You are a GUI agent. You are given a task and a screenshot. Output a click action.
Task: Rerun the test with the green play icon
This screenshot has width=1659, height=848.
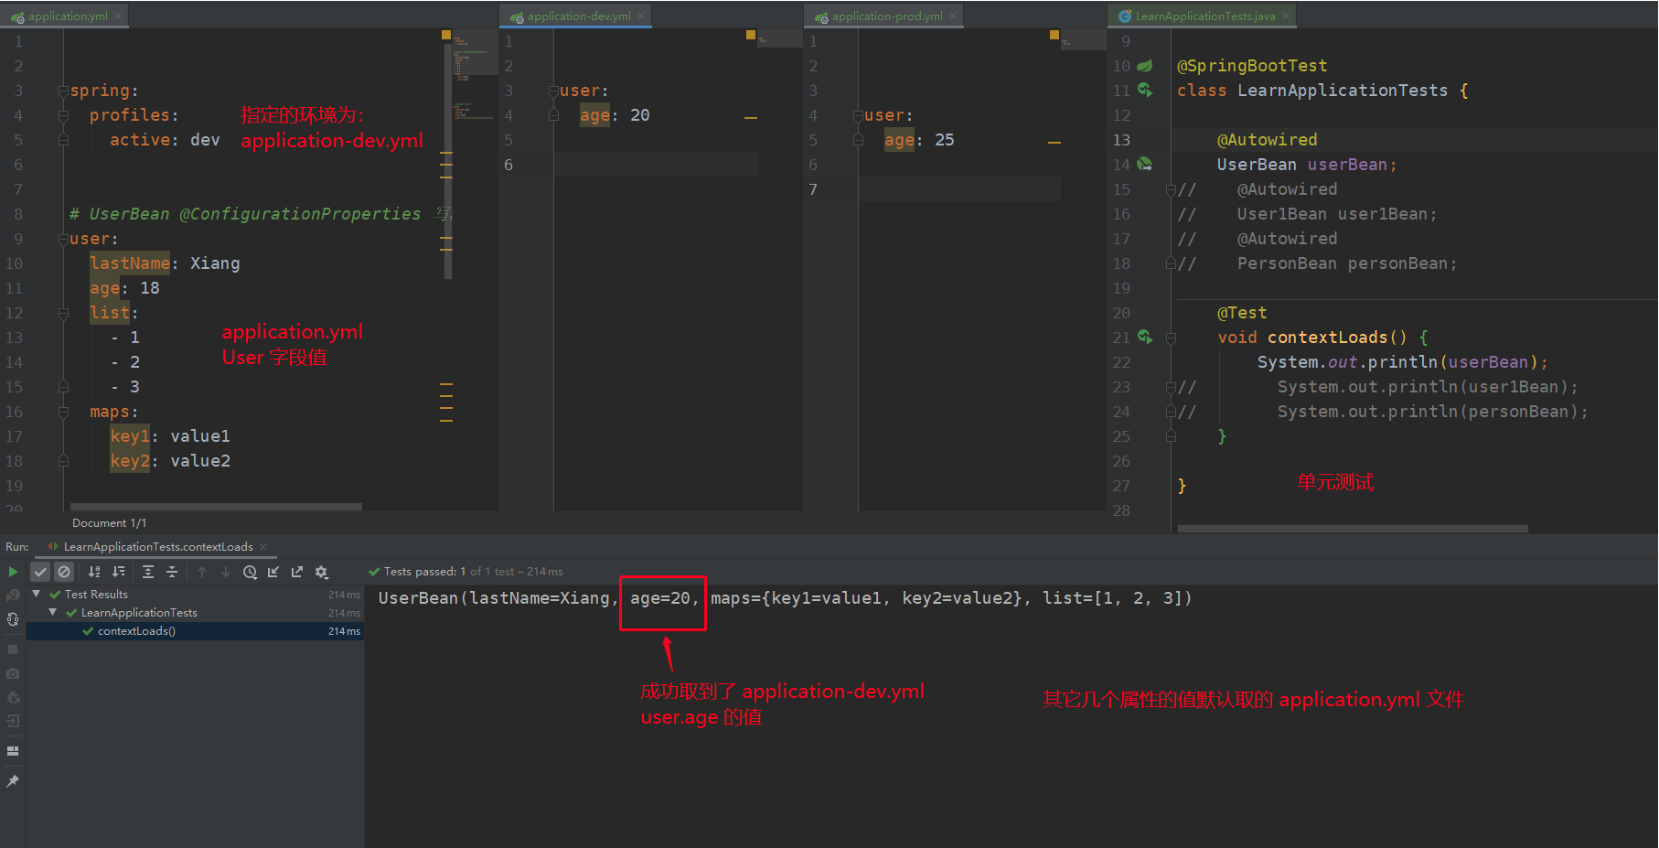(13, 572)
